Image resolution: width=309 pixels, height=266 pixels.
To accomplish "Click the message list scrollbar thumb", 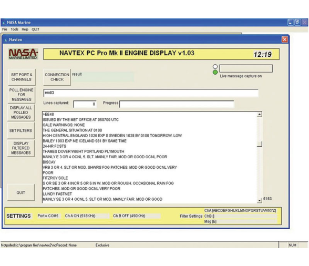I will (260, 144).
